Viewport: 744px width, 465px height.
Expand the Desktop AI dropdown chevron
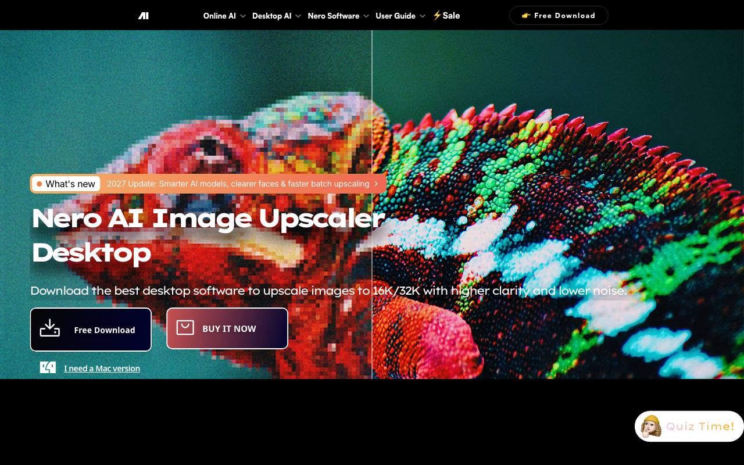(x=298, y=16)
